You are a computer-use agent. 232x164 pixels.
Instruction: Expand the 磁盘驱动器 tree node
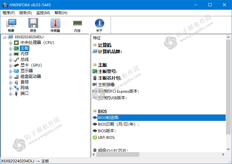10,77
